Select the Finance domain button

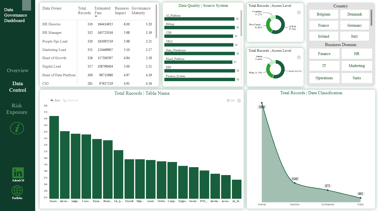(324, 54)
